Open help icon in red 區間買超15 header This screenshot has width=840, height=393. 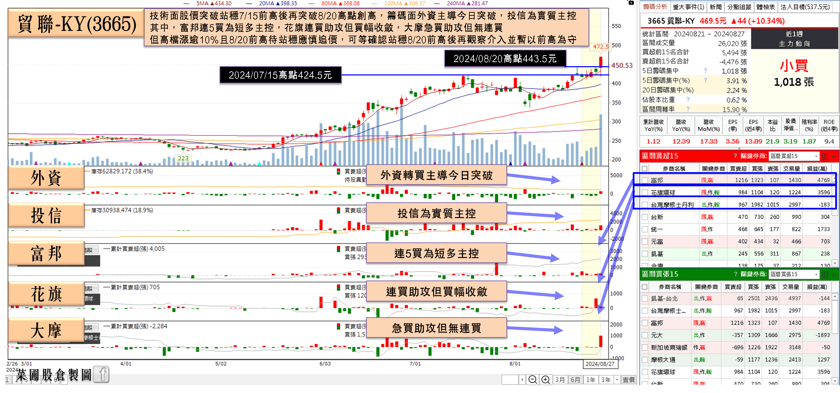[735, 156]
